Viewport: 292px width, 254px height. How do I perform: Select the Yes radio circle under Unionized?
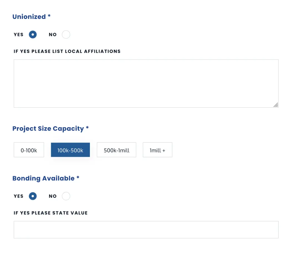(33, 35)
